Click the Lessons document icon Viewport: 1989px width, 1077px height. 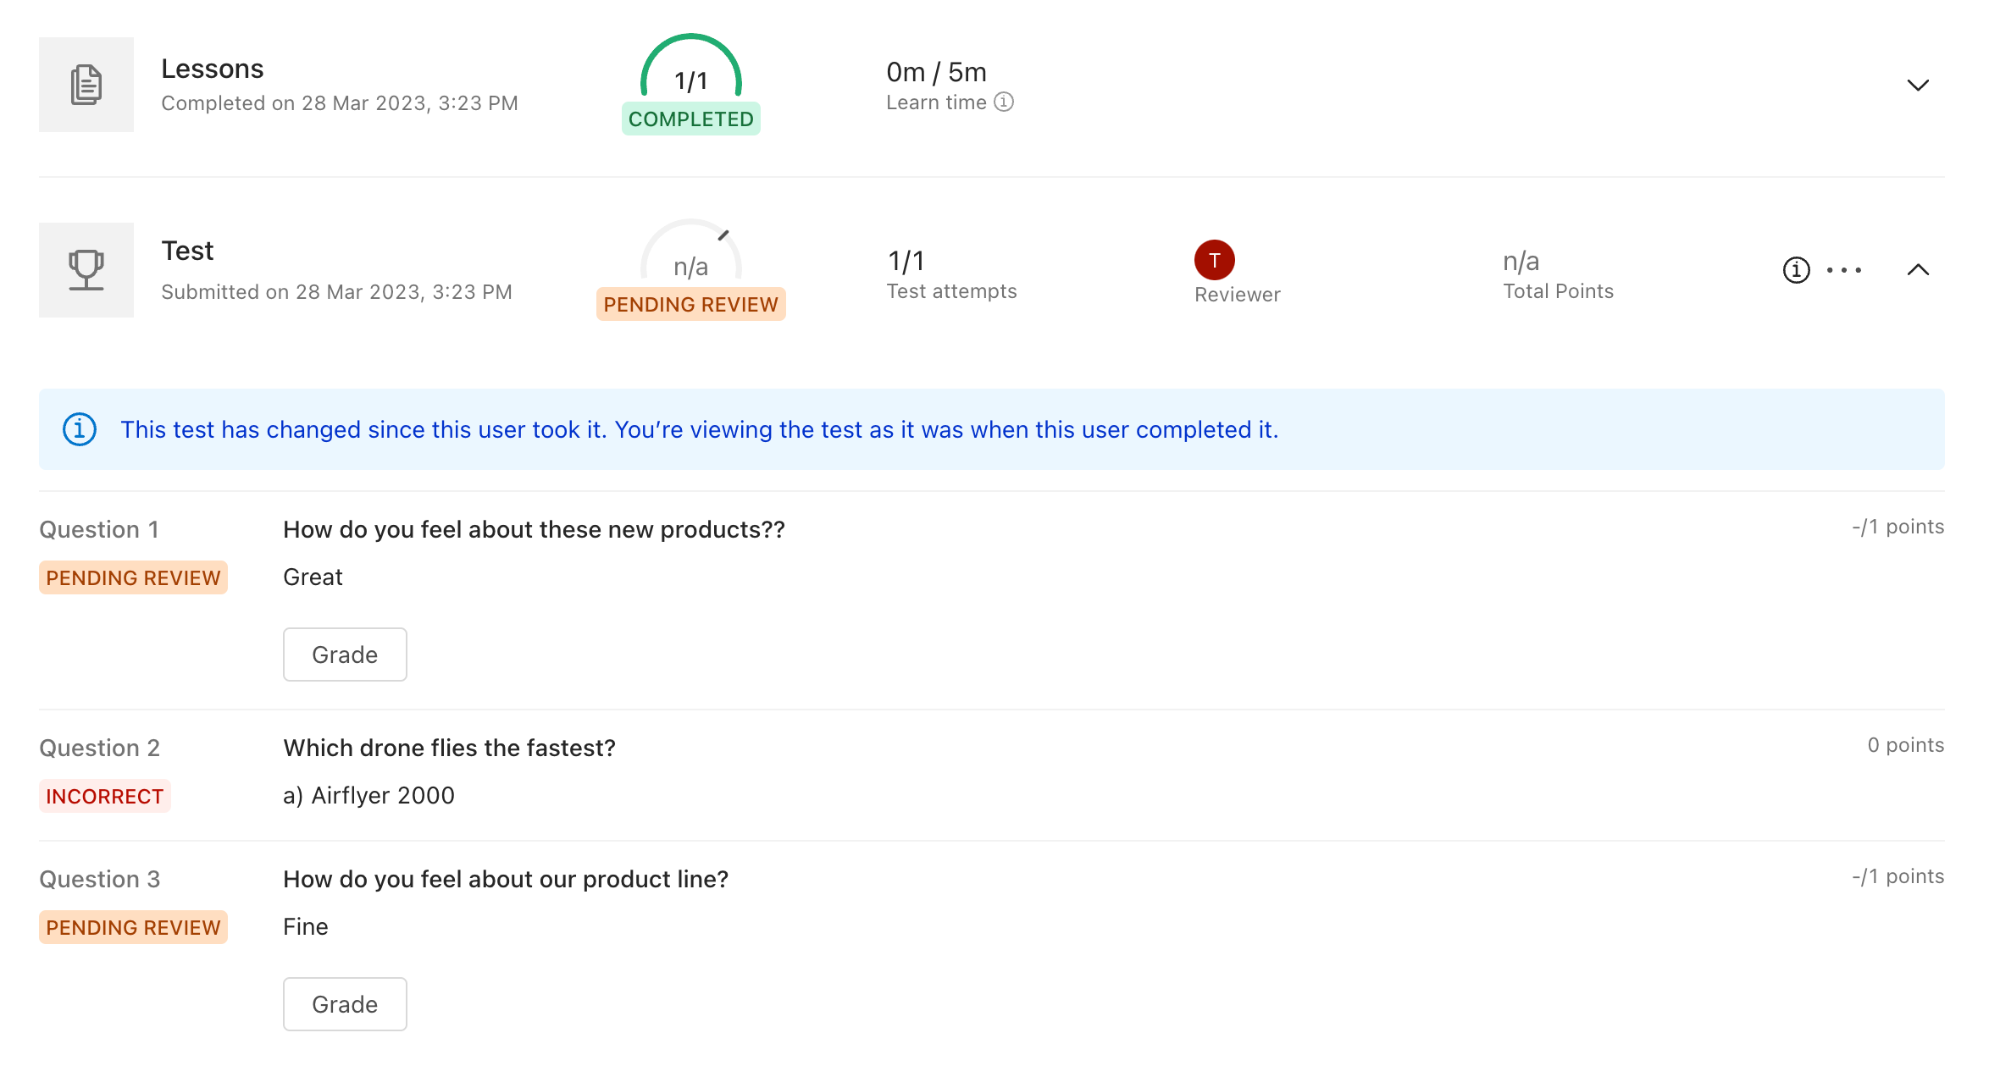(x=86, y=85)
